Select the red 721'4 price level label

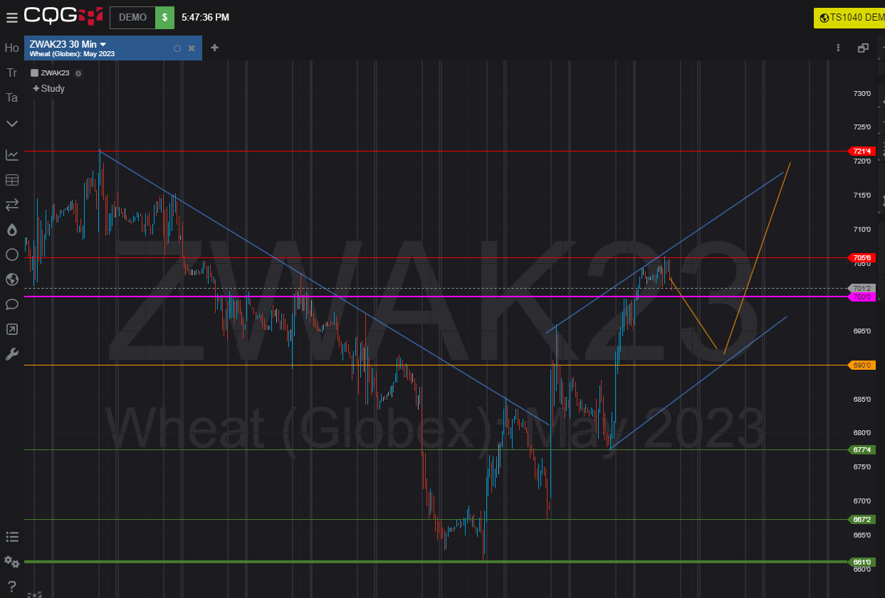click(x=862, y=151)
